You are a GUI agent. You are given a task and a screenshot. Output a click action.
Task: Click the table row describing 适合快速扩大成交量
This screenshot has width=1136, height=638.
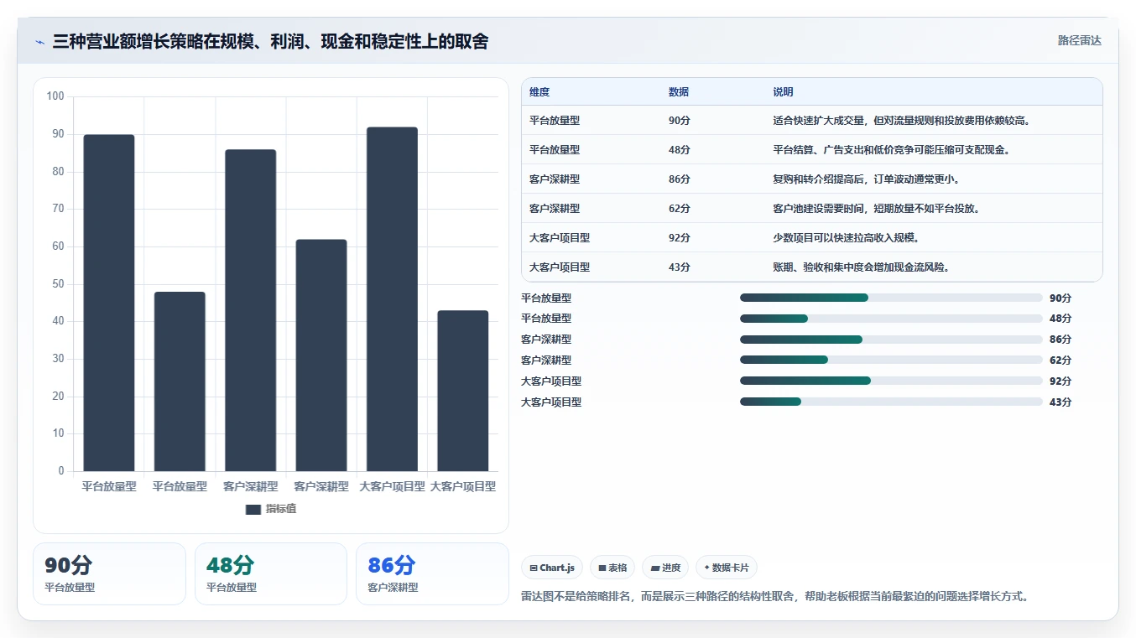[812, 120]
